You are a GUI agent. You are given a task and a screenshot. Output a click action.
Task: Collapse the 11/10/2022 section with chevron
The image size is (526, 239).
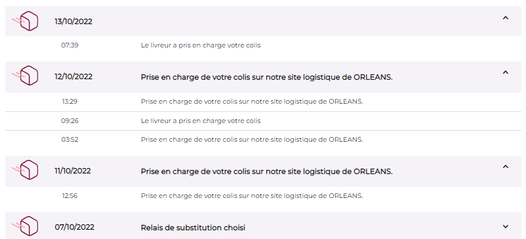click(505, 167)
